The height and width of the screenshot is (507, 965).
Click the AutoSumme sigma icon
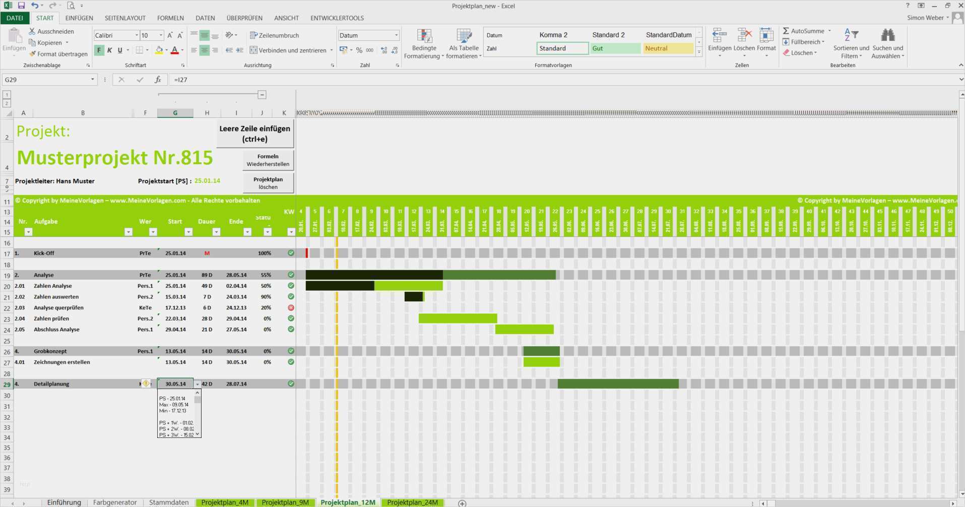[x=786, y=31]
